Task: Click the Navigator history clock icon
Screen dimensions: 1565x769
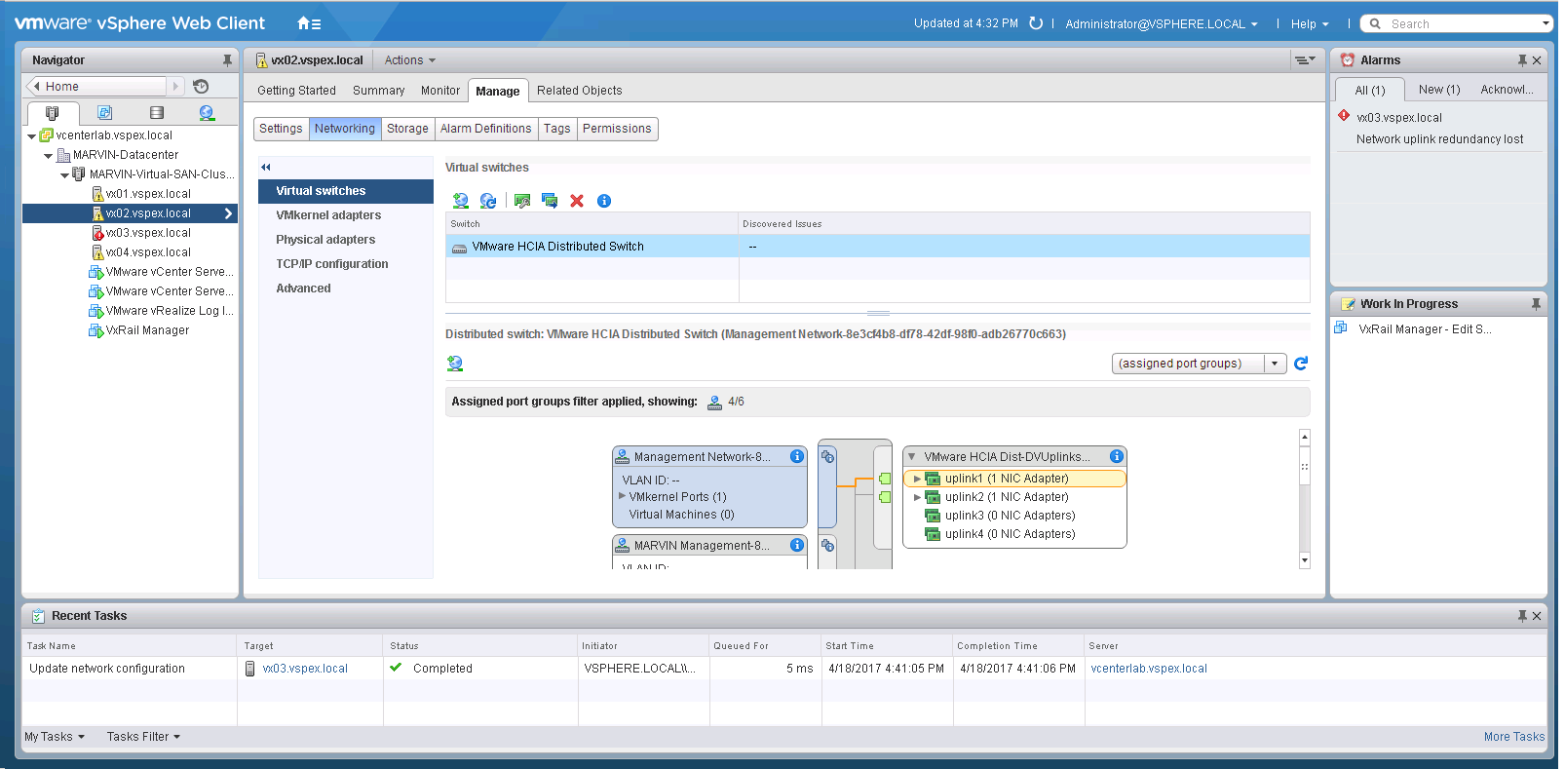Action: (x=201, y=87)
